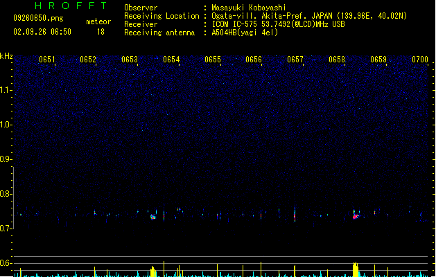Click the kHz axis unit label
This screenshot has height=277, width=436.
pos(6,56)
